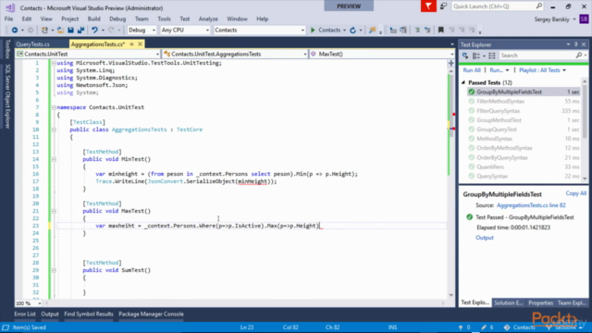Select the FilterQuerySyntax test
Viewport: 592px width, 333px height.
tap(524, 111)
